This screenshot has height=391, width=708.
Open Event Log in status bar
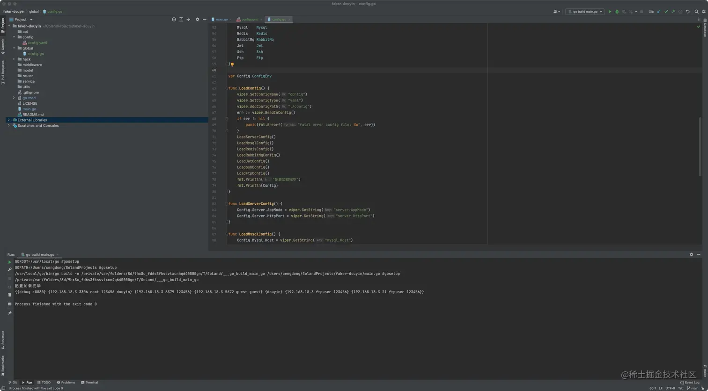coord(690,383)
